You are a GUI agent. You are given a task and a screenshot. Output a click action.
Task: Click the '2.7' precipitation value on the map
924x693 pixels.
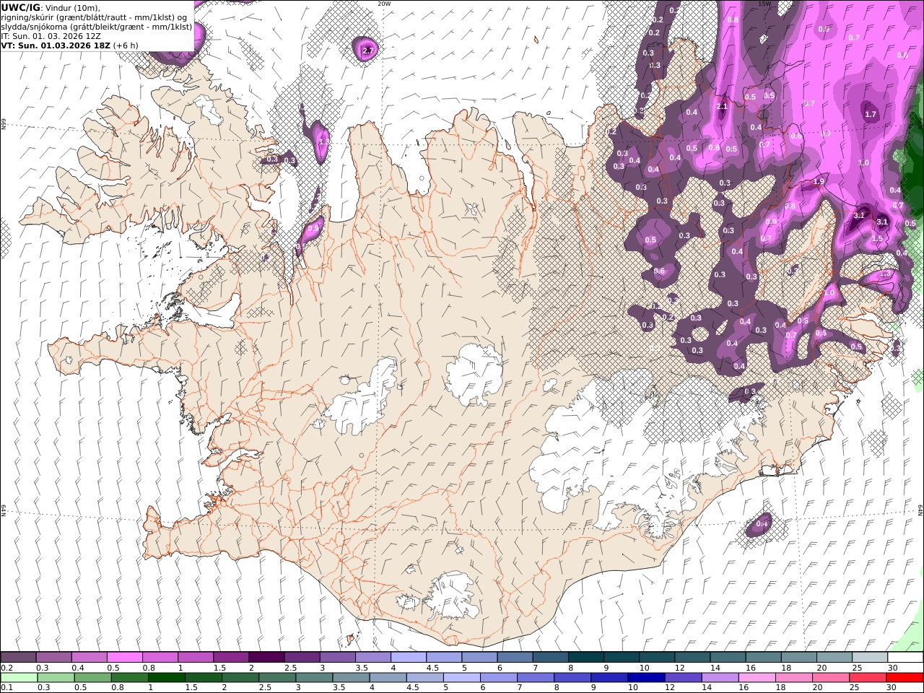[x=367, y=51]
